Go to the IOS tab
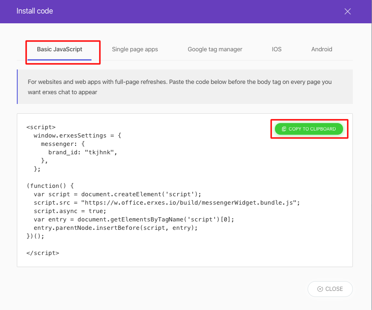The image size is (372, 310). click(277, 49)
